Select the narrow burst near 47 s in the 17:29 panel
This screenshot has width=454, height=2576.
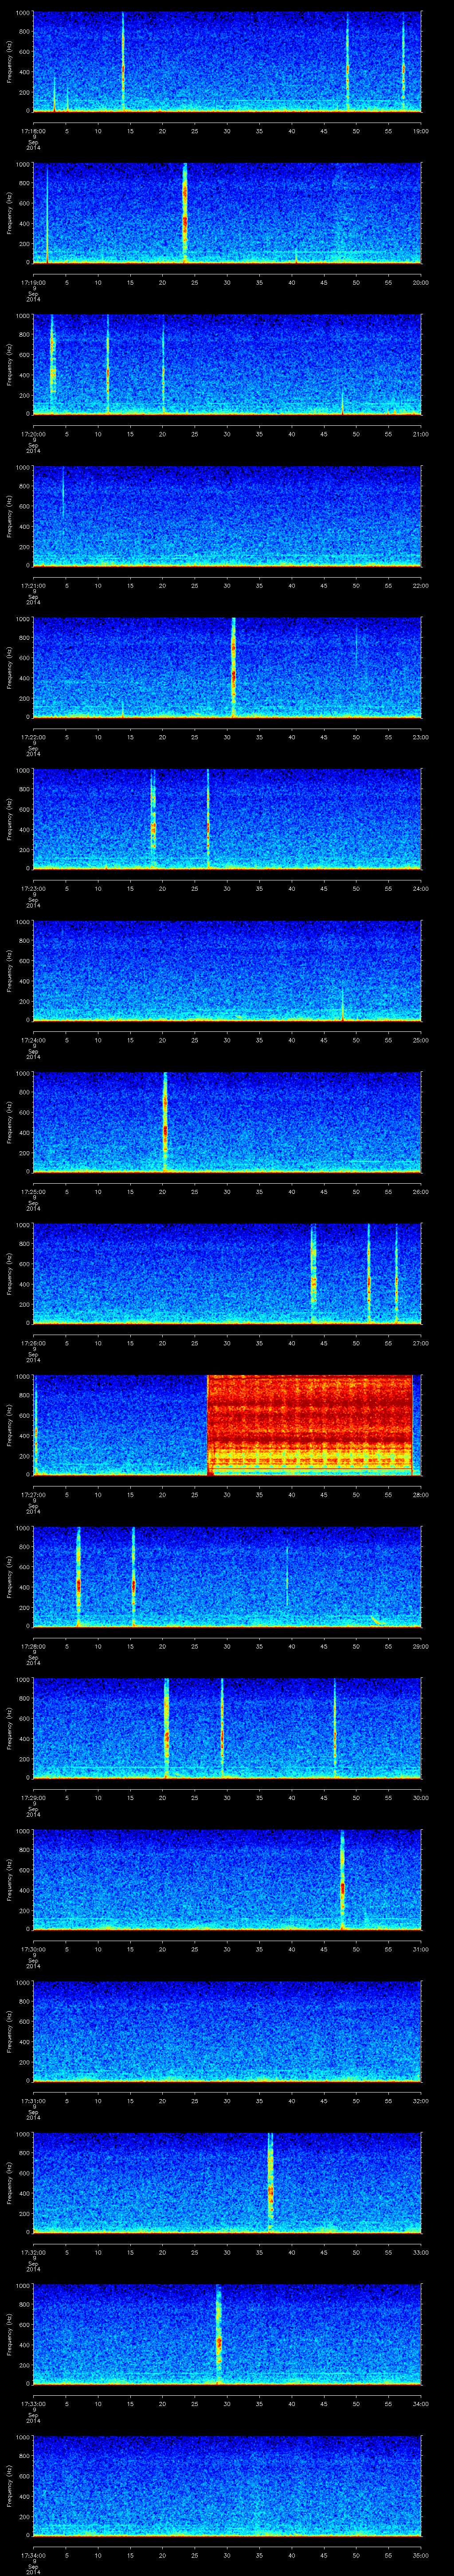334,1728
